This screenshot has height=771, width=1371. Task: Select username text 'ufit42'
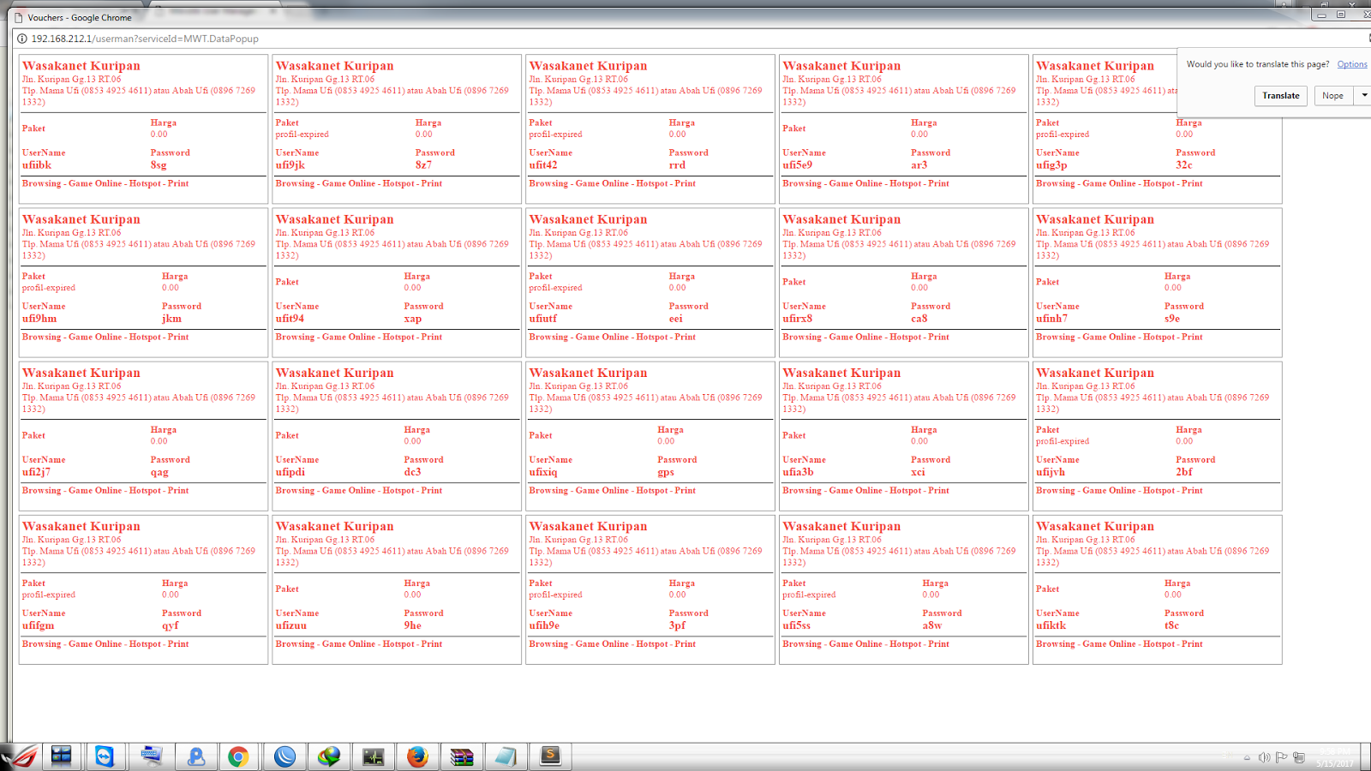point(543,165)
